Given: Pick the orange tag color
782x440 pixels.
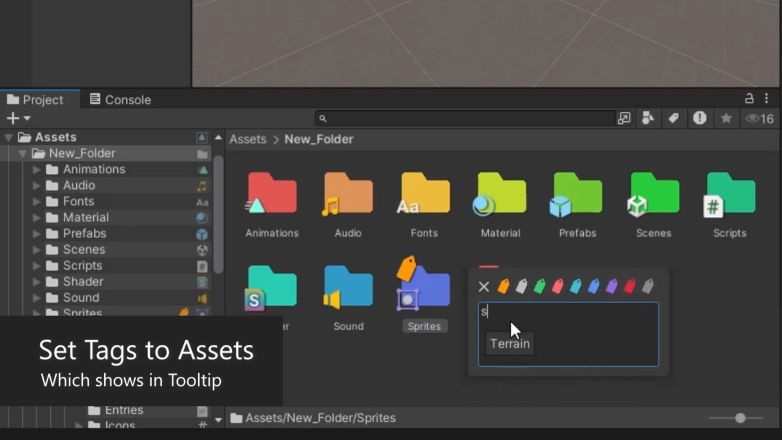Looking at the screenshot, I should [503, 286].
